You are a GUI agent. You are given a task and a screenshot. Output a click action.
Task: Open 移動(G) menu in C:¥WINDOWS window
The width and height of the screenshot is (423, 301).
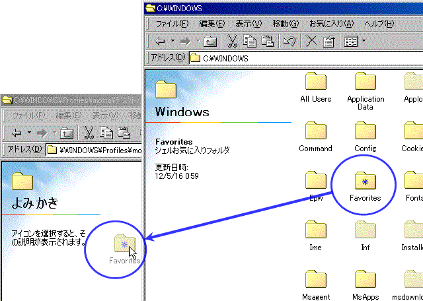pos(286,24)
